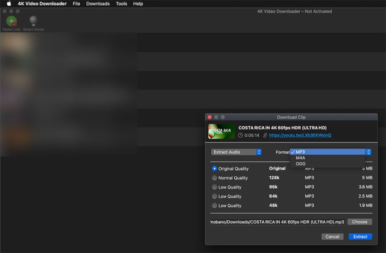Click the Costa Rica video thumbnail
The width and height of the screenshot is (386, 253).
click(x=221, y=131)
